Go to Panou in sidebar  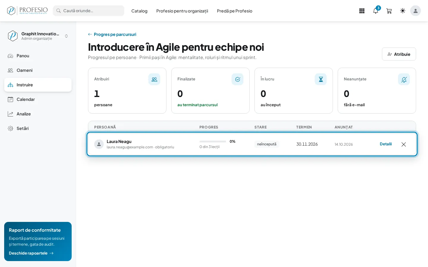[38, 56]
